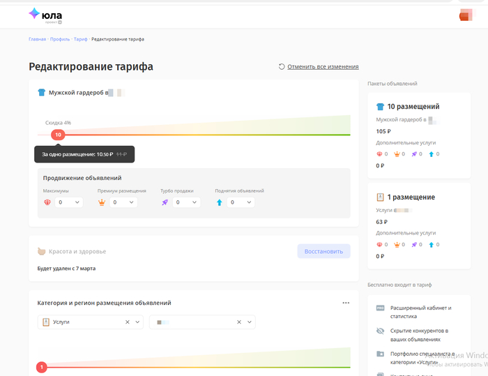Screen dimensions: 488x376
Task: Click blue arrow icon in 10 размещений card
Action: click(431, 154)
